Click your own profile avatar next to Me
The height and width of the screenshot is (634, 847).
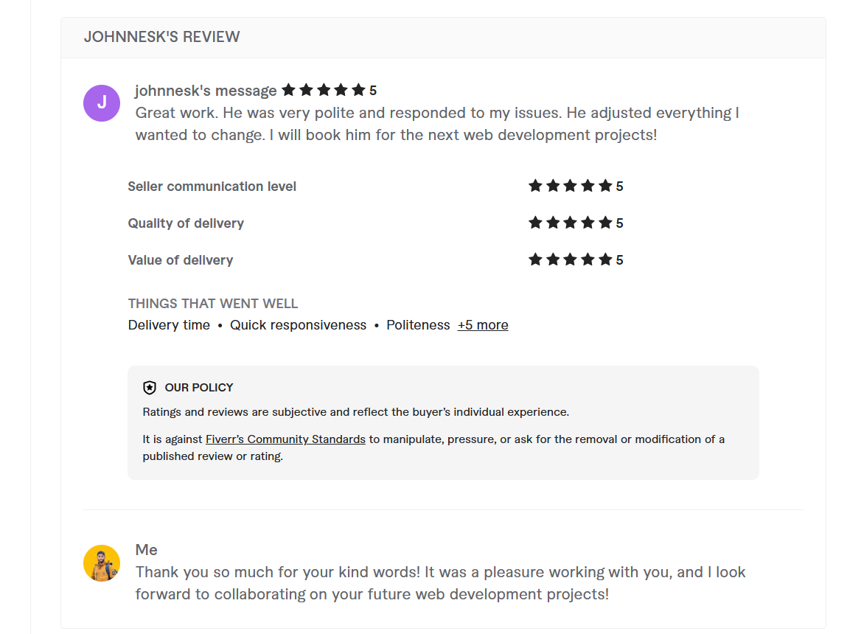pos(101,562)
